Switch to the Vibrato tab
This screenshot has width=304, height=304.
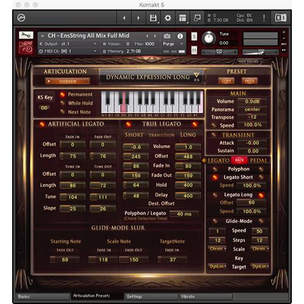206,297
